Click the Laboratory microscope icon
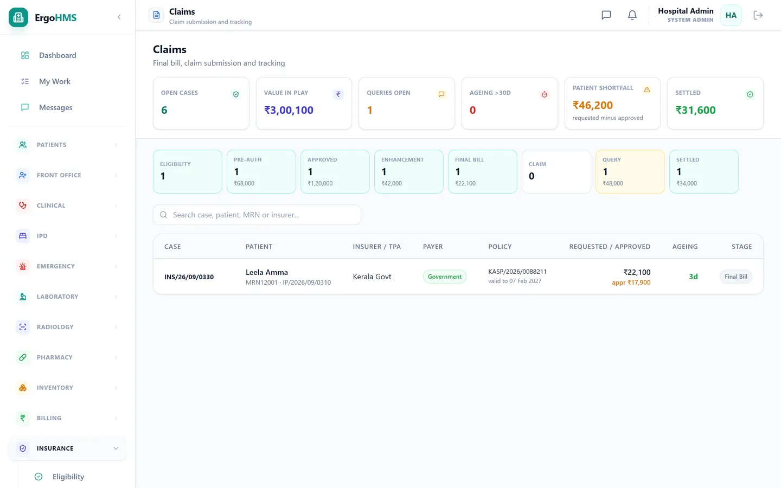Screen dimensions: 781x488 click(23, 297)
